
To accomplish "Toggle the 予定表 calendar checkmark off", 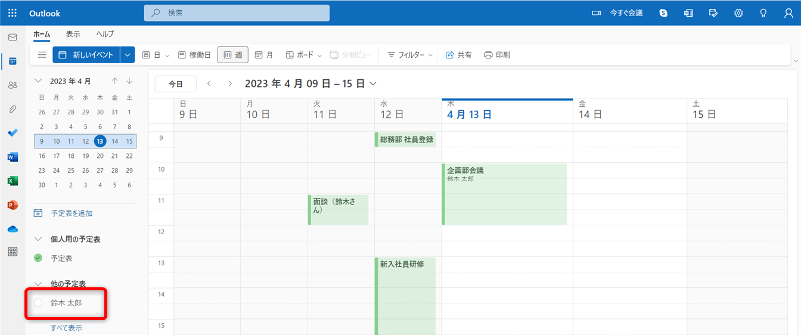I will 38,258.
